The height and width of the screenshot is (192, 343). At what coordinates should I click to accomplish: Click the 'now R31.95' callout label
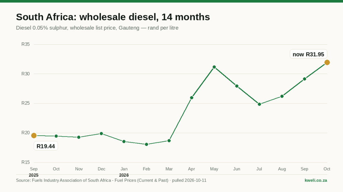(308, 54)
